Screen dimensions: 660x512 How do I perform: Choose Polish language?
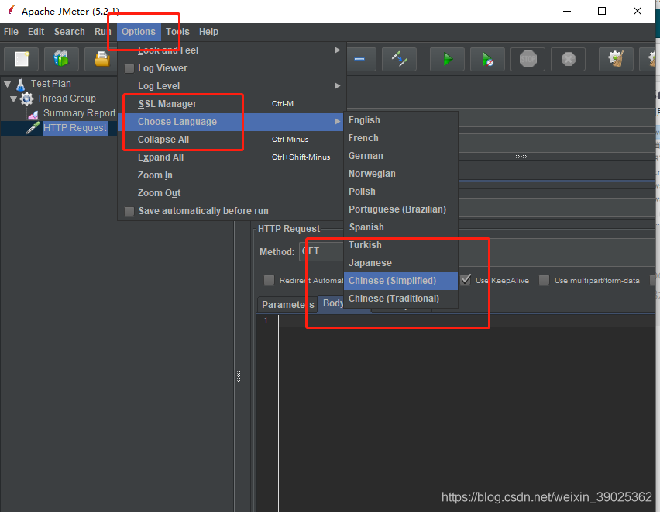(400, 192)
